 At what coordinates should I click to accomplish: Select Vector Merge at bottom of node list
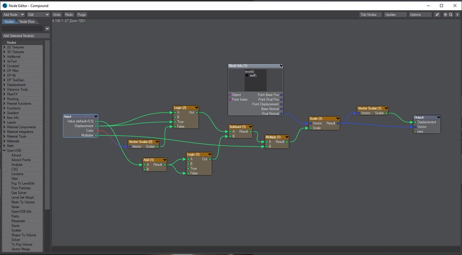pos(21,249)
